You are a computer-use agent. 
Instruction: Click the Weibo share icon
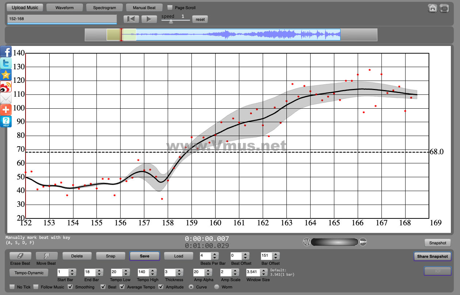[x=6, y=87]
